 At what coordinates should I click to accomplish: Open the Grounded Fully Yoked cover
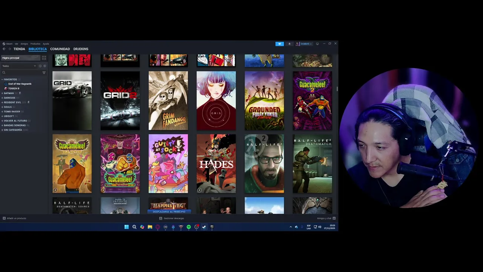tap(264, 100)
